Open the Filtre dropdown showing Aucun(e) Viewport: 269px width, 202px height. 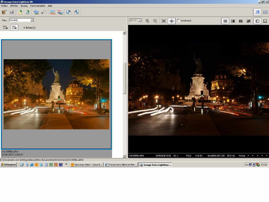click(x=22, y=20)
